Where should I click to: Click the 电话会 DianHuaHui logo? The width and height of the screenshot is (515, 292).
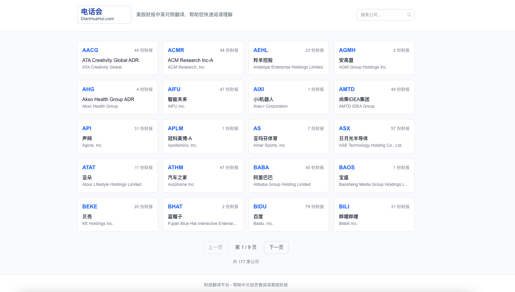[104, 14]
